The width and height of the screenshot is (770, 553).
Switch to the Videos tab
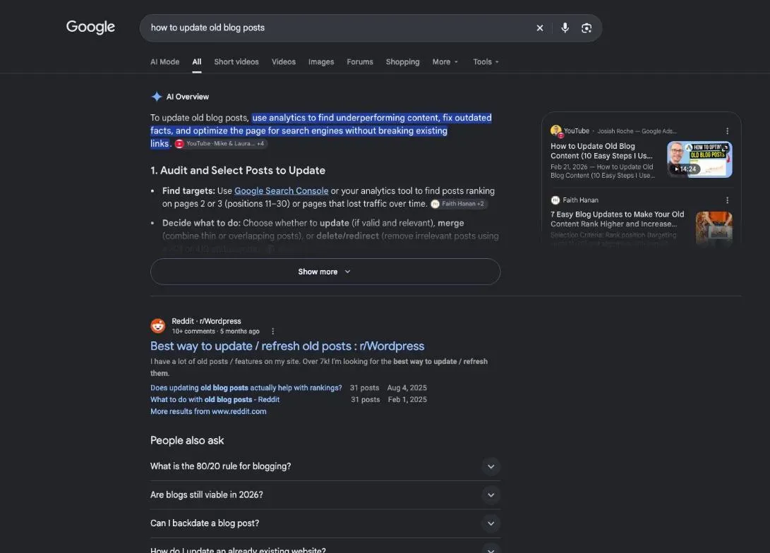coord(283,62)
